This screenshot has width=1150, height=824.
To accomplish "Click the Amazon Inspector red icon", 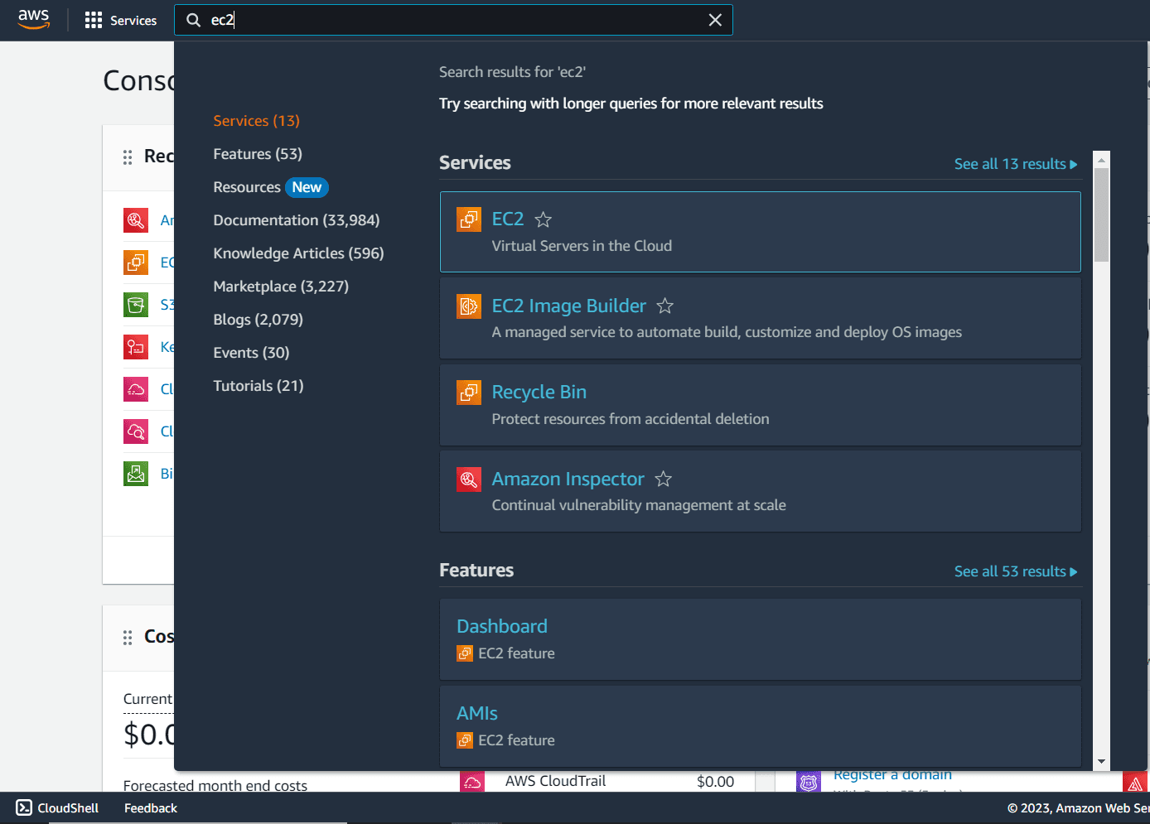I will point(469,479).
